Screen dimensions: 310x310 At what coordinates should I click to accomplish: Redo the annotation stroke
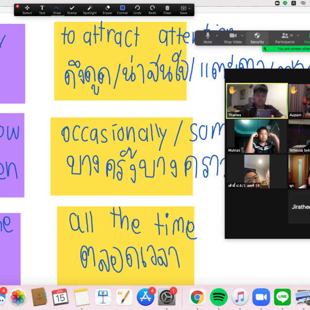[152, 10]
